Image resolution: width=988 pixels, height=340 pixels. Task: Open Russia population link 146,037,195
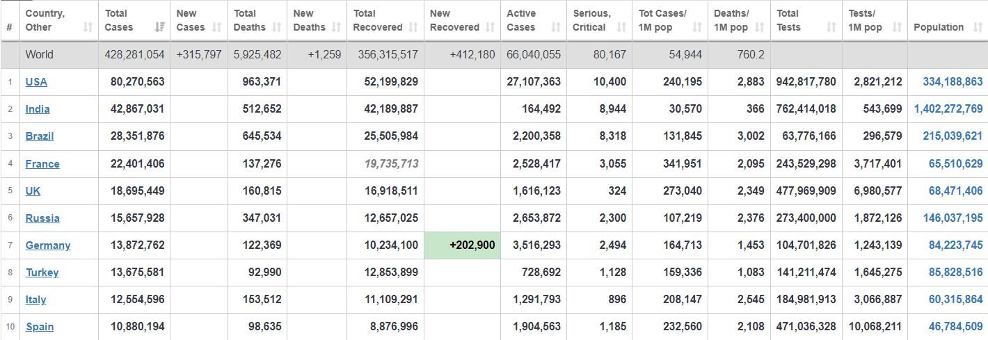pos(953,218)
